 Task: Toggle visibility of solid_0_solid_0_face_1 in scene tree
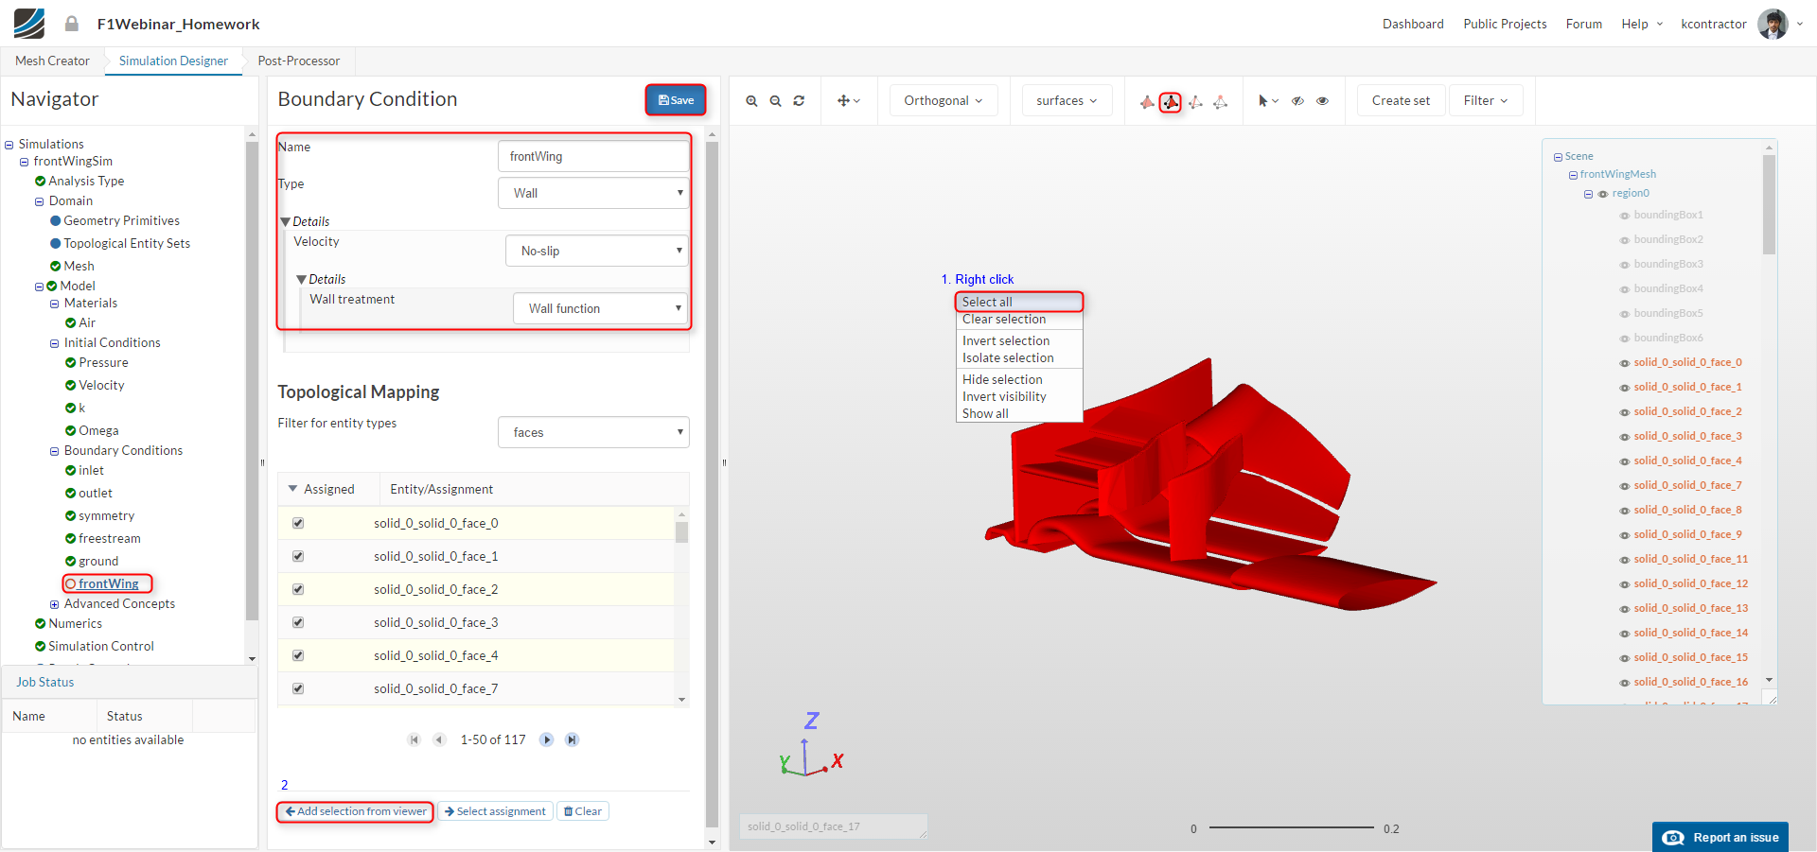[x=1625, y=388]
